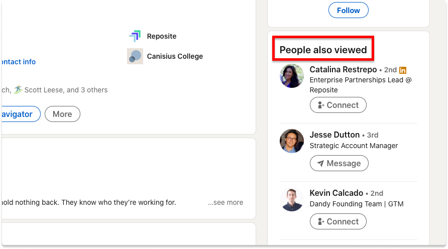Click the LinkedIn Premium badge beside Catalina

403,70
